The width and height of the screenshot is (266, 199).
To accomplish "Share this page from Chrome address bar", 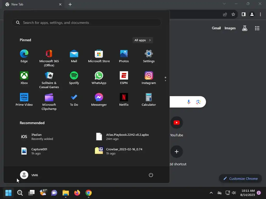I will tap(225, 15).
